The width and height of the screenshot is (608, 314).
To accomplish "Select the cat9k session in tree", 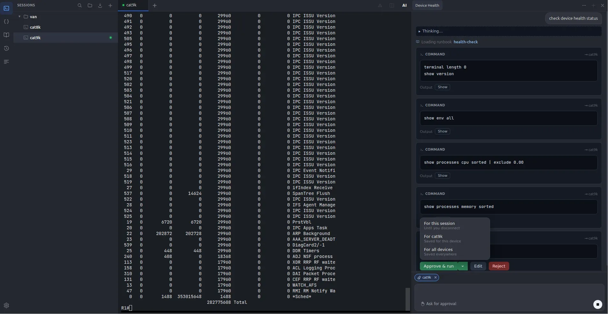I will (65, 38).
